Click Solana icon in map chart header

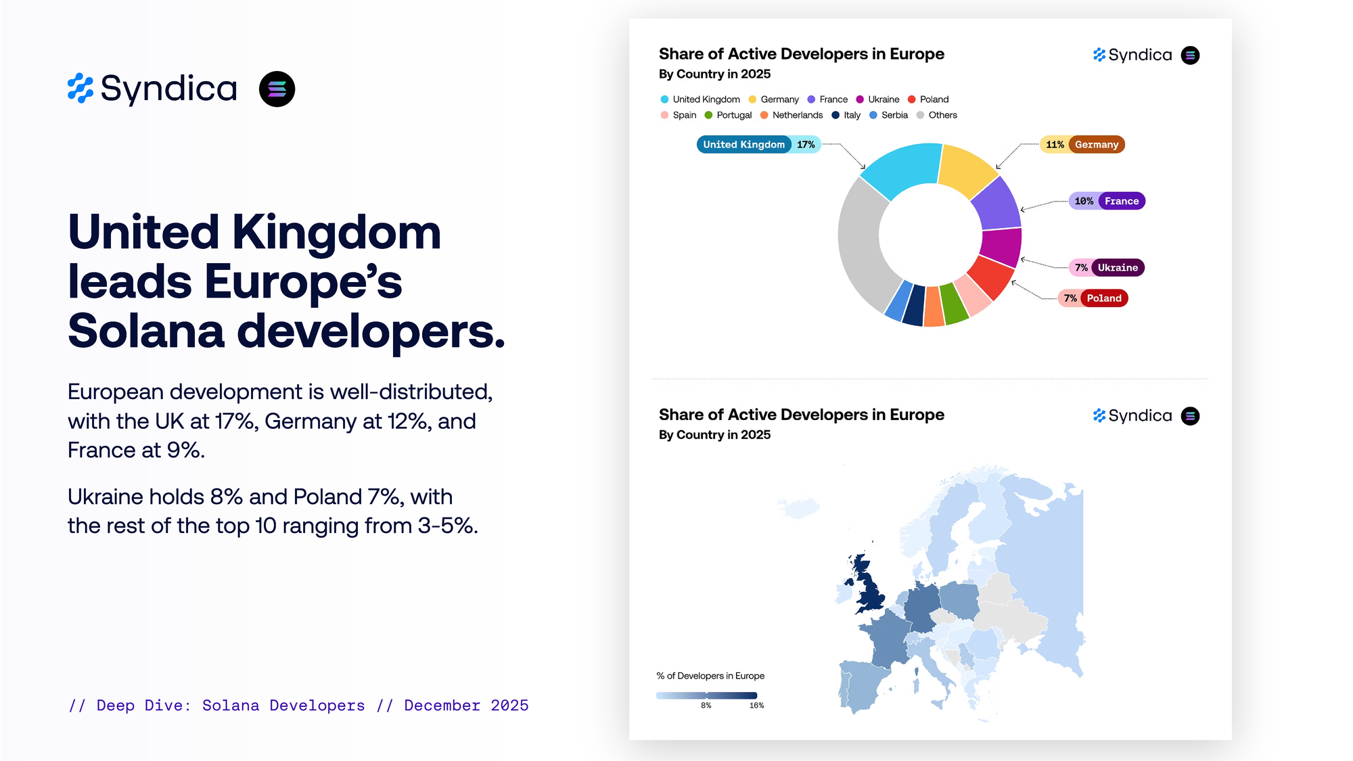point(1190,416)
